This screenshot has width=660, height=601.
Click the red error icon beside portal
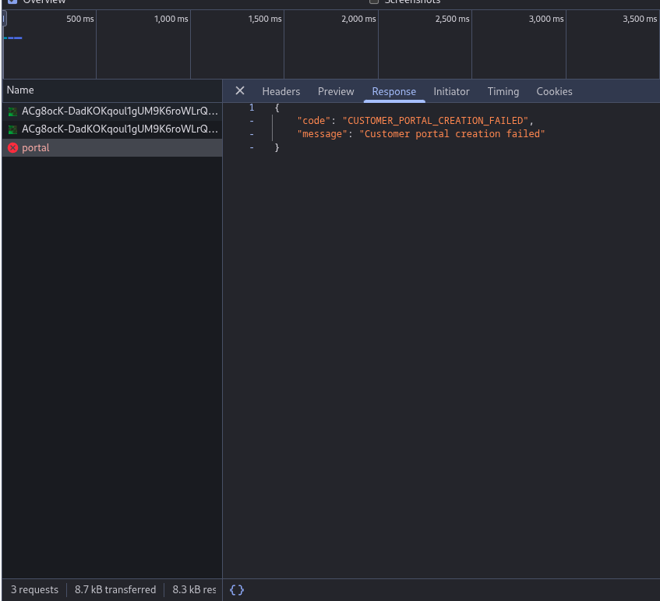click(x=13, y=148)
